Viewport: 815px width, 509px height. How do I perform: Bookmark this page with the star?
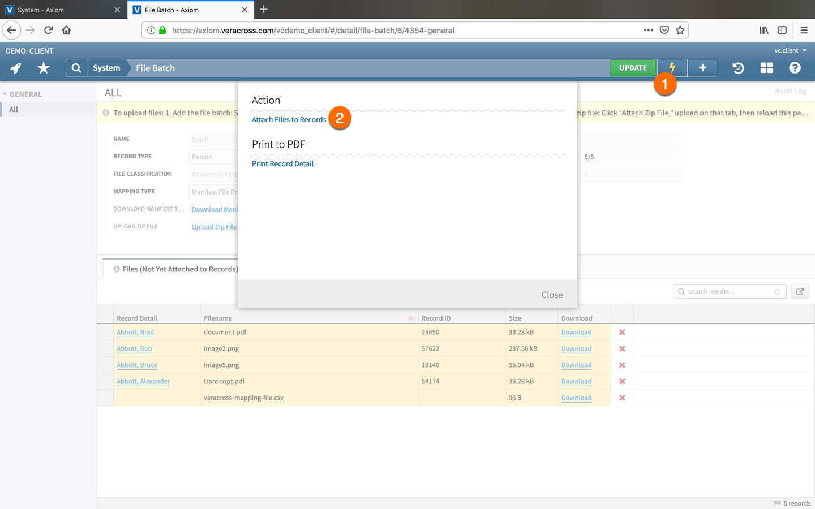coord(680,30)
